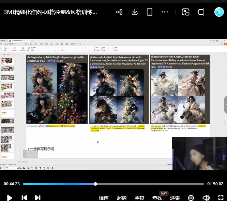Screen dimensions: 227x201
Task: Enable picture-in-picture mini window mode
Action: (x=185, y=12)
